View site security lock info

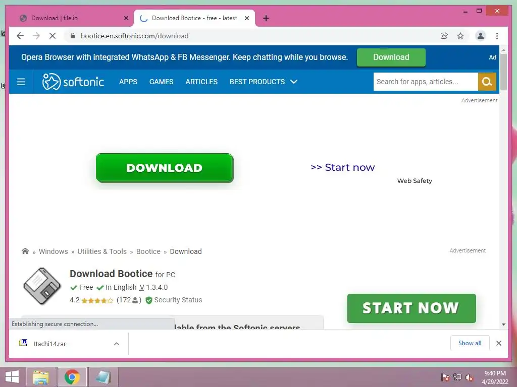click(x=73, y=36)
